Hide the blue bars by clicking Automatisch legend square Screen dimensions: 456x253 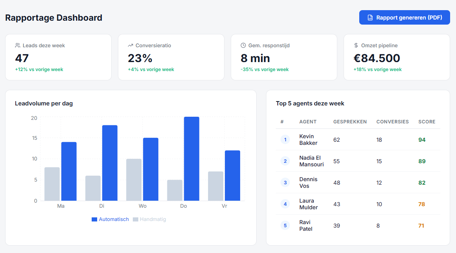coord(94,219)
